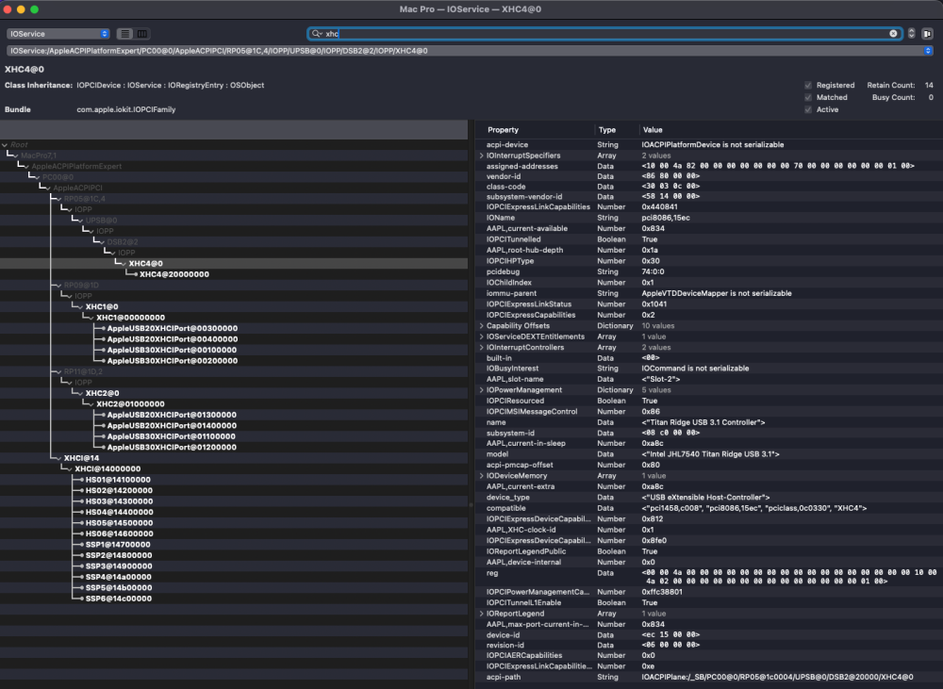This screenshot has width=943, height=689.
Task: Select AppleUSB30XHCIPort@00100000
Action: [x=172, y=350]
